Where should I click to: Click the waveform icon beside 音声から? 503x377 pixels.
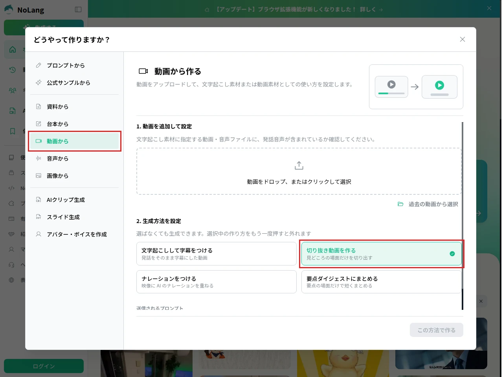point(39,158)
